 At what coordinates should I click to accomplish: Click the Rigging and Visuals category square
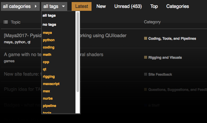pos(146,57)
